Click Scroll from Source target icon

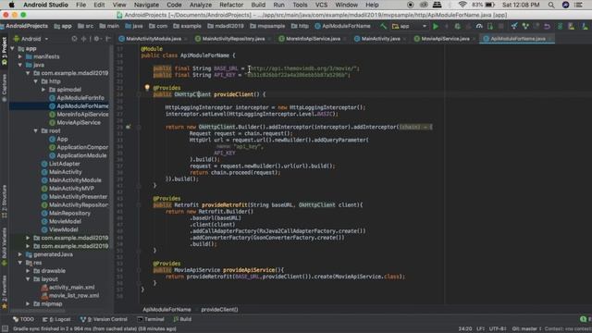(74, 39)
